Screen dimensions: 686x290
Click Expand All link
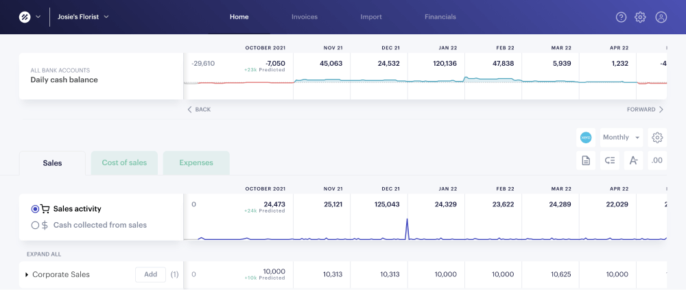[x=44, y=254]
